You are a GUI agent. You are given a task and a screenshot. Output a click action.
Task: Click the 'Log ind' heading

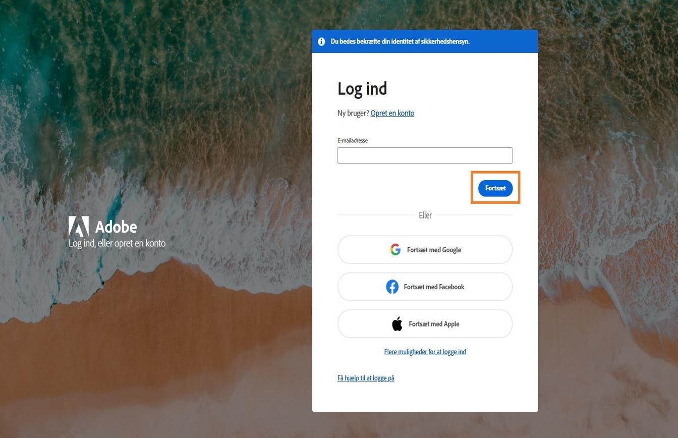[x=362, y=88]
